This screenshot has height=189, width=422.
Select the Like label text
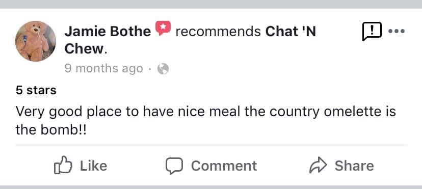pyautogui.click(x=93, y=166)
